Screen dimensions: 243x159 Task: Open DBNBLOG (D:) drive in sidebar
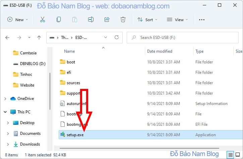[x=29, y=64]
